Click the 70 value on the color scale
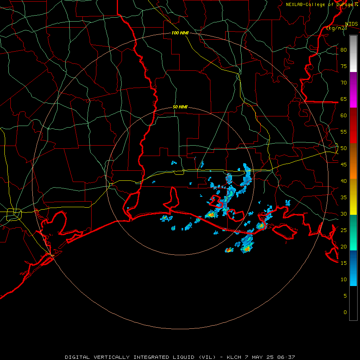The width and height of the screenshot is (360, 360). click(x=344, y=83)
